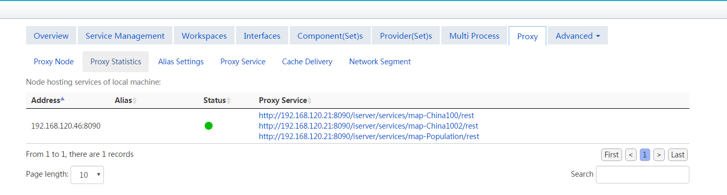Expand the Advanced dropdown tab

pyautogui.click(x=578, y=36)
